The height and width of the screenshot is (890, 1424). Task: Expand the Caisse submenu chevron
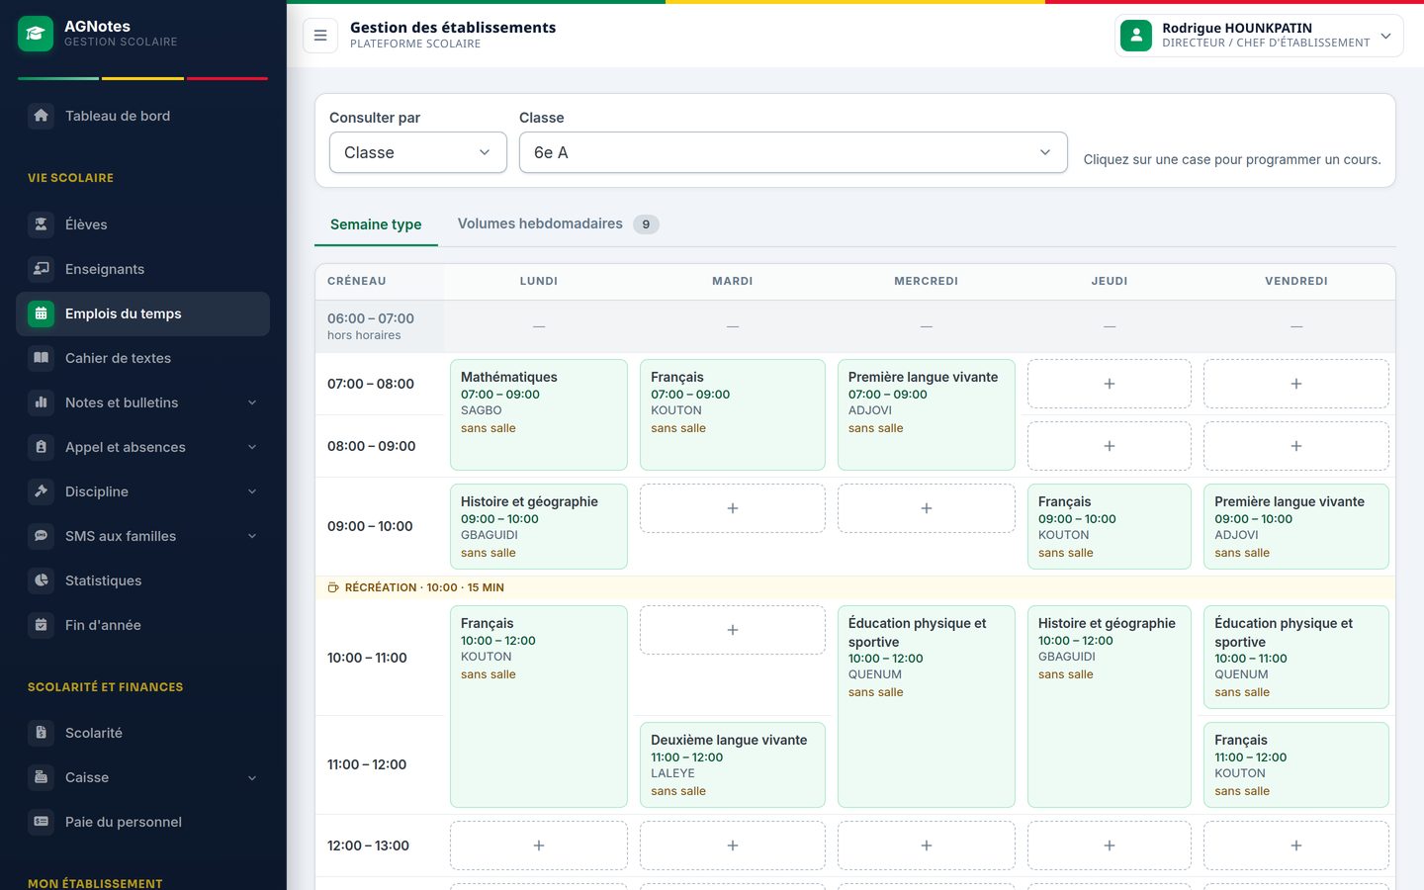[252, 777]
